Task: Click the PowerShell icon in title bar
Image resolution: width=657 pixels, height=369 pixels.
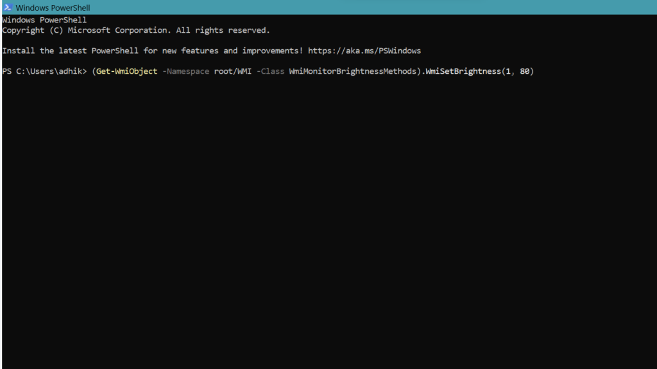Action: coord(8,8)
